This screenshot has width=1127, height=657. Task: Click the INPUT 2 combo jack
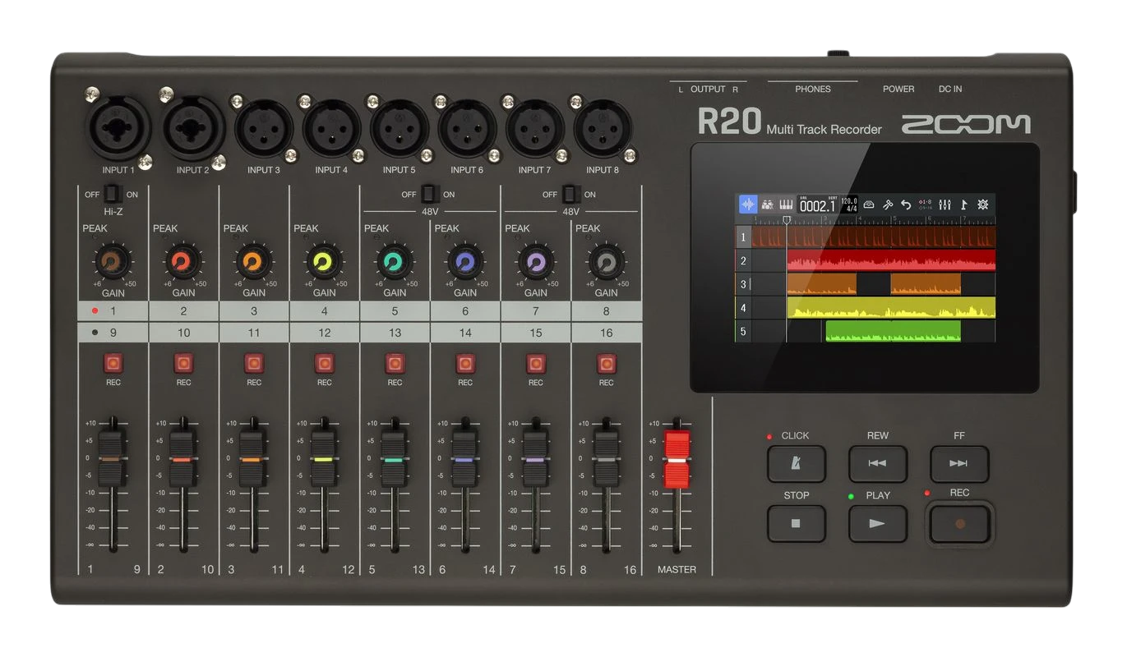pyautogui.click(x=194, y=127)
